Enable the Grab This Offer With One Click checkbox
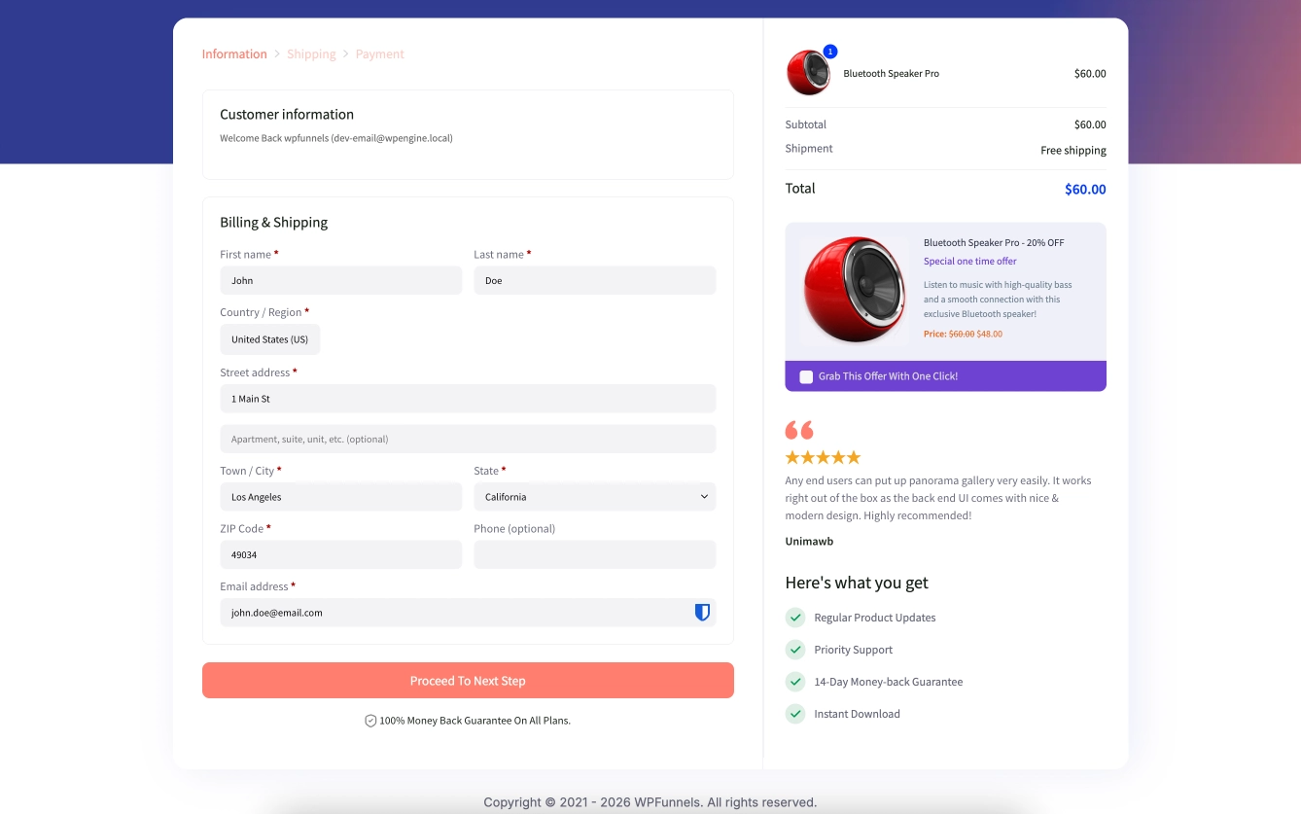The width and height of the screenshot is (1301, 814). pos(806,375)
